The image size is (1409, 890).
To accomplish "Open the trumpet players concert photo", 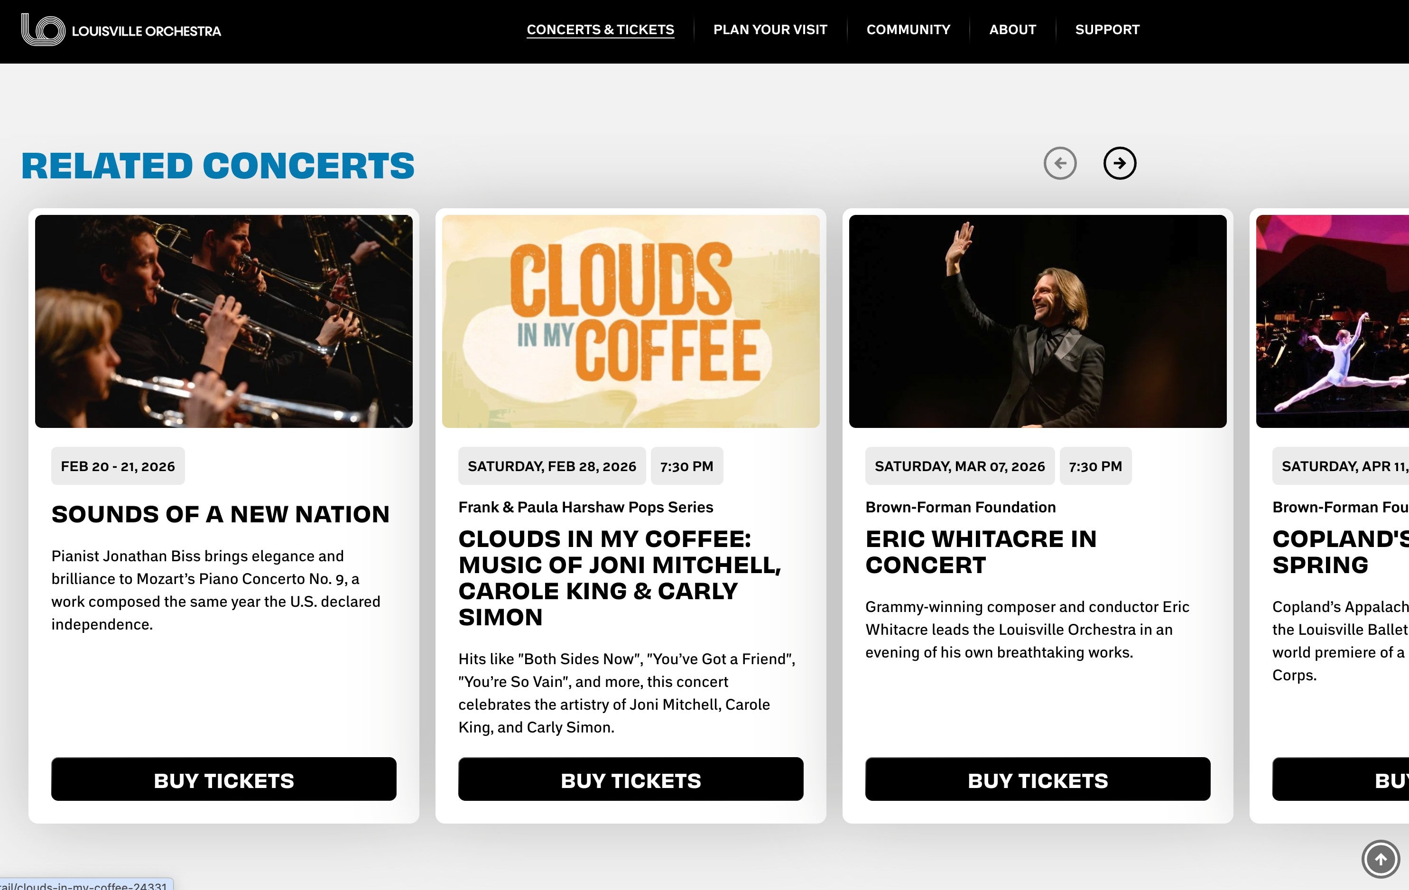I will [x=223, y=321].
